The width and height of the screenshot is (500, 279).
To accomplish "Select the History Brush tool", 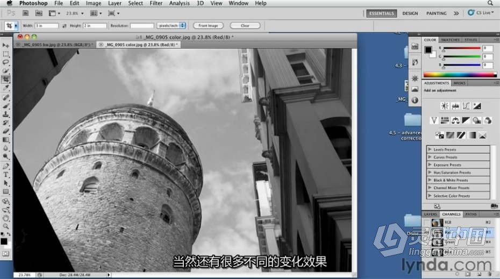I will (x=6, y=123).
